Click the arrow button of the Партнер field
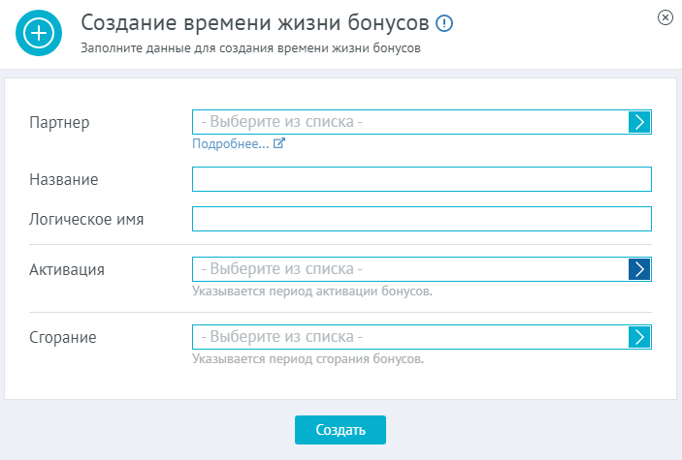This screenshot has width=682, height=460. [x=639, y=122]
